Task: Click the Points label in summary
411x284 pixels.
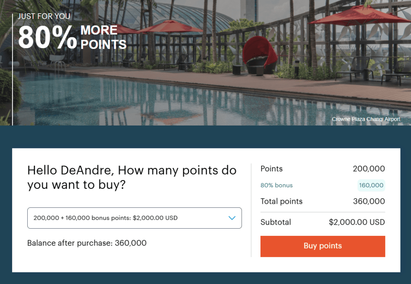Action: point(271,169)
